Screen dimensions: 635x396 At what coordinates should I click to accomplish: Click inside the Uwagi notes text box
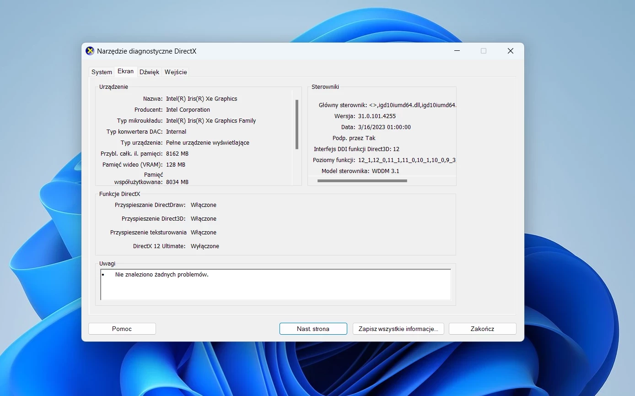[x=276, y=285]
